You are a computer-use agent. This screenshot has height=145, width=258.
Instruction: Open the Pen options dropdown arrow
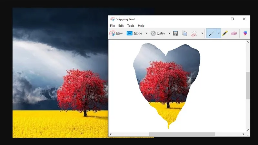click(x=219, y=33)
